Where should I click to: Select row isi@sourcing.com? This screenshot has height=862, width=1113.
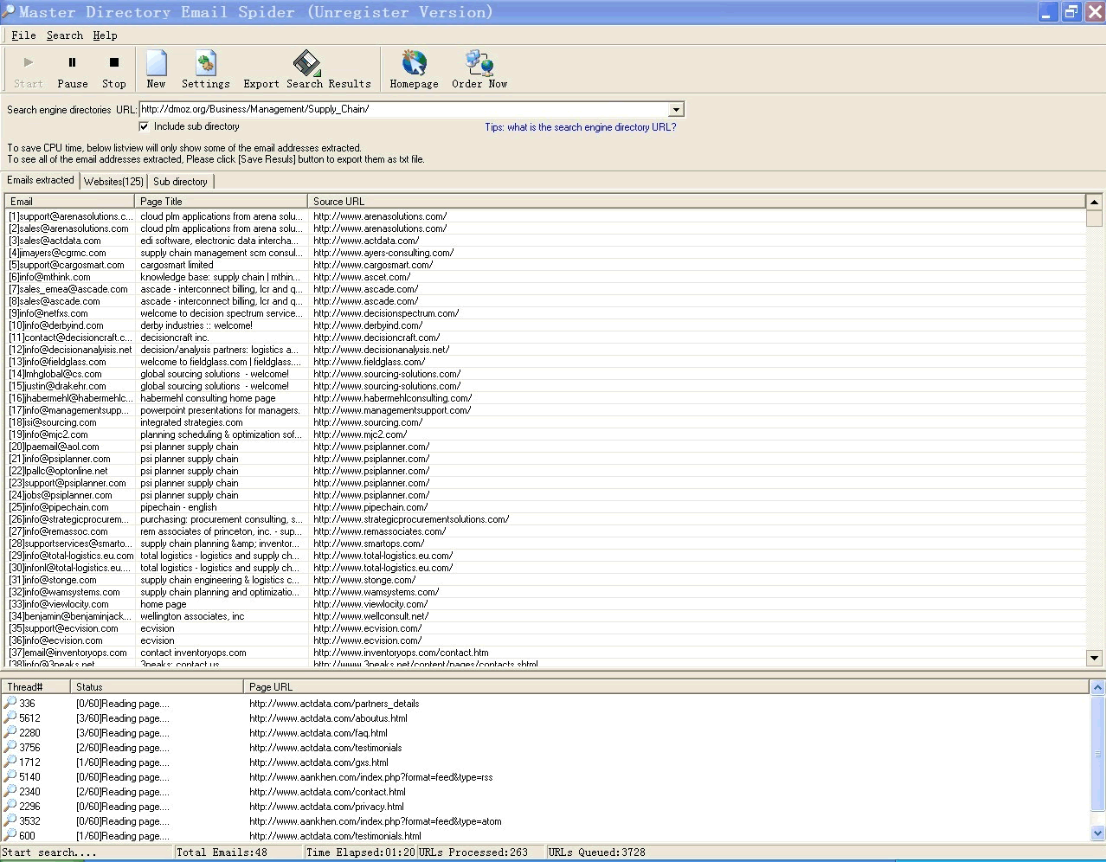pos(545,422)
